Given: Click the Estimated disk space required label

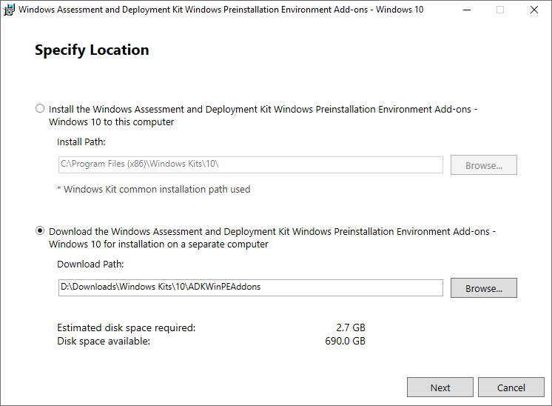Looking at the screenshot, I should click(127, 327).
